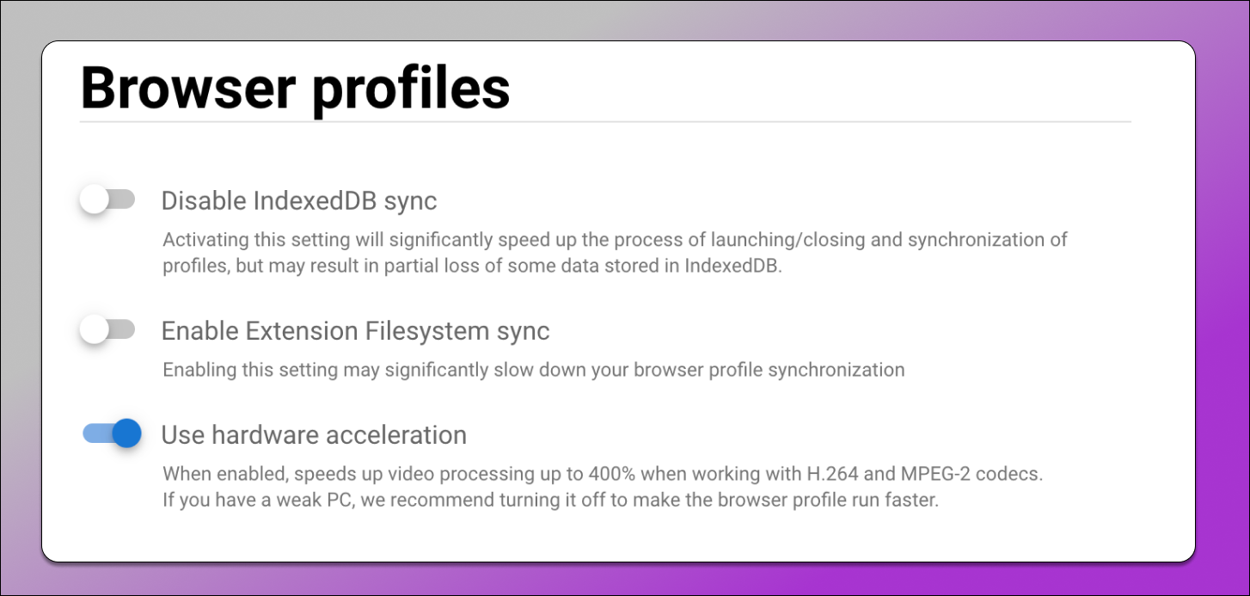Click the weak PC recommendation text
The width and height of the screenshot is (1250, 596).
pyautogui.click(x=550, y=500)
